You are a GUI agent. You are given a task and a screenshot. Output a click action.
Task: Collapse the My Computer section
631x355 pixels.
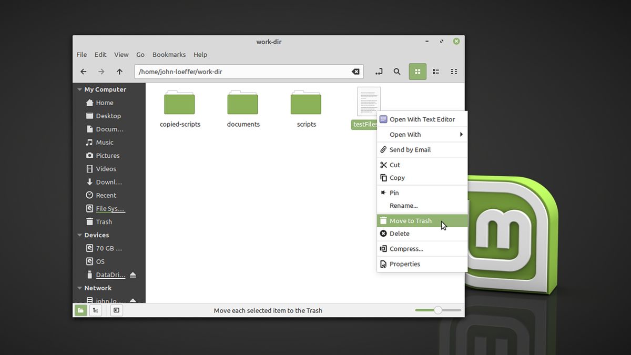[x=80, y=89]
